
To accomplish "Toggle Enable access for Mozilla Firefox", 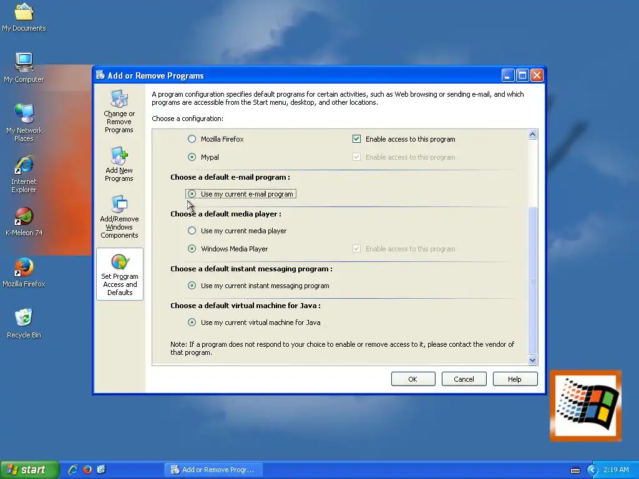I will click(x=356, y=139).
